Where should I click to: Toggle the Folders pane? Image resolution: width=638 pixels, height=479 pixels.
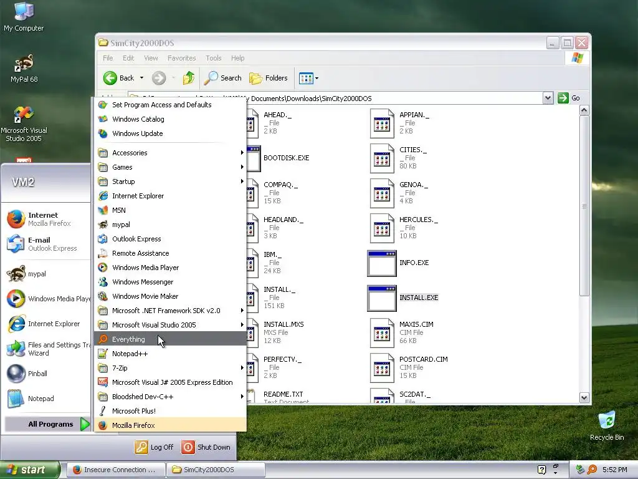coord(268,78)
